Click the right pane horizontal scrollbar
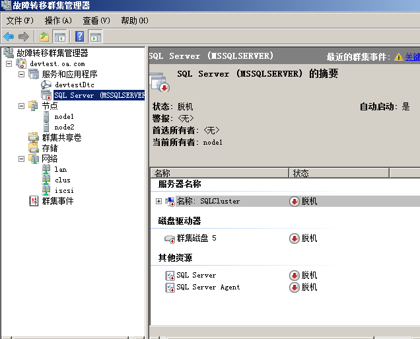 pos(285,338)
